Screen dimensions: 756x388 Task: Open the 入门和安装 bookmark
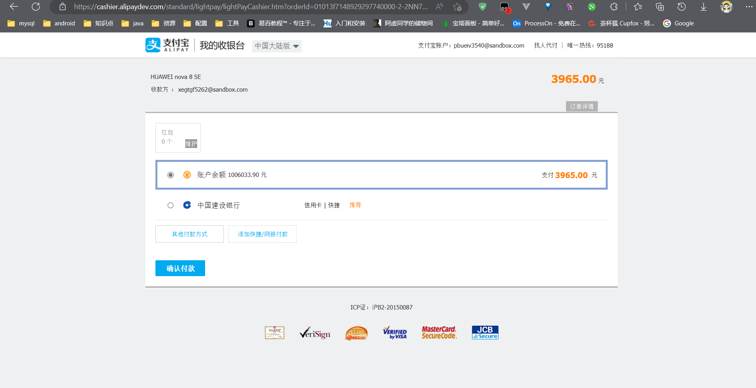point(344,23)
